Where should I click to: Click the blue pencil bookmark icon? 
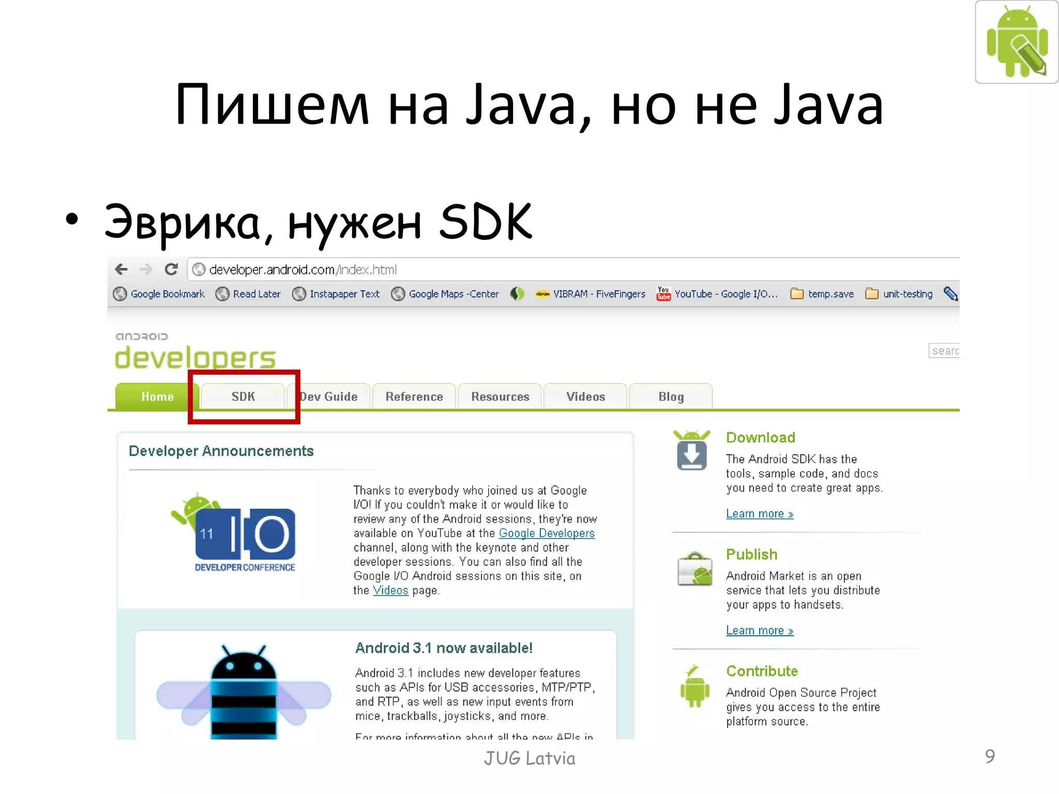click(x=951, y=294)
